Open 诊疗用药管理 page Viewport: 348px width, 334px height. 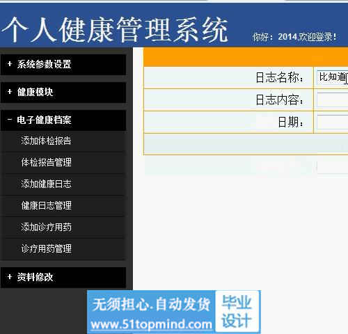46,248
